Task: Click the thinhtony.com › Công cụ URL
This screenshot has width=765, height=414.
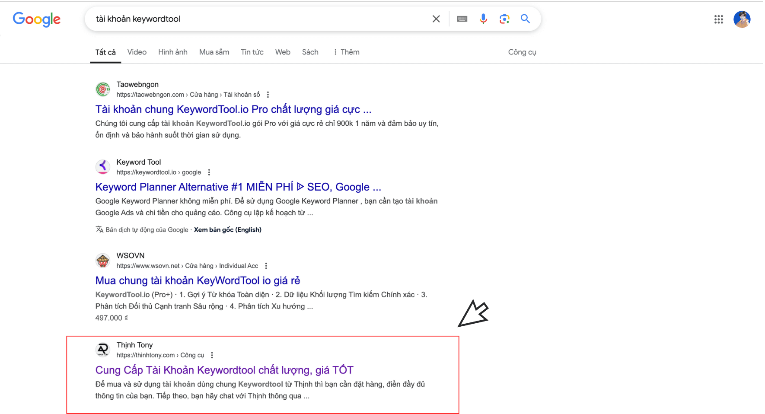Action: point(160,355)
